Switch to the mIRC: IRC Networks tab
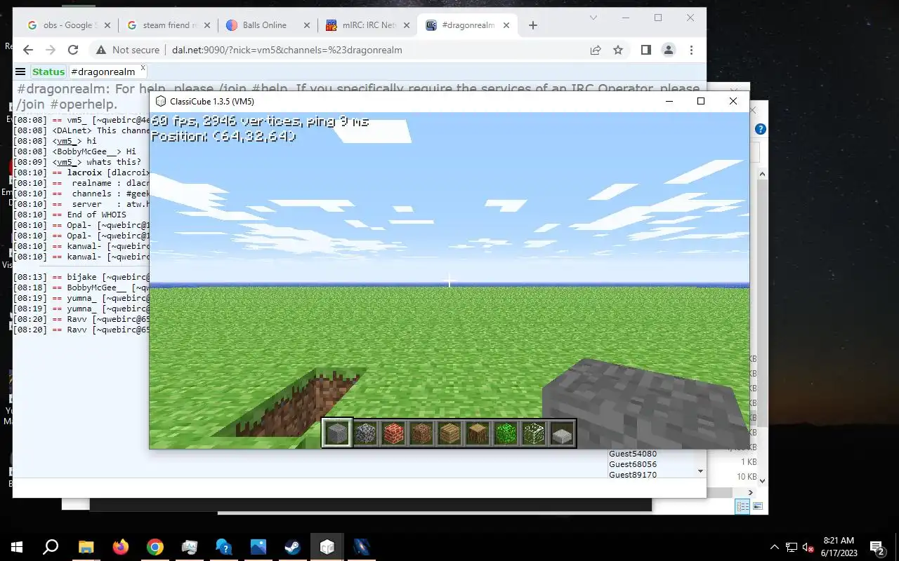The width and height of the screenshot is (899, 561). [369, 25]
